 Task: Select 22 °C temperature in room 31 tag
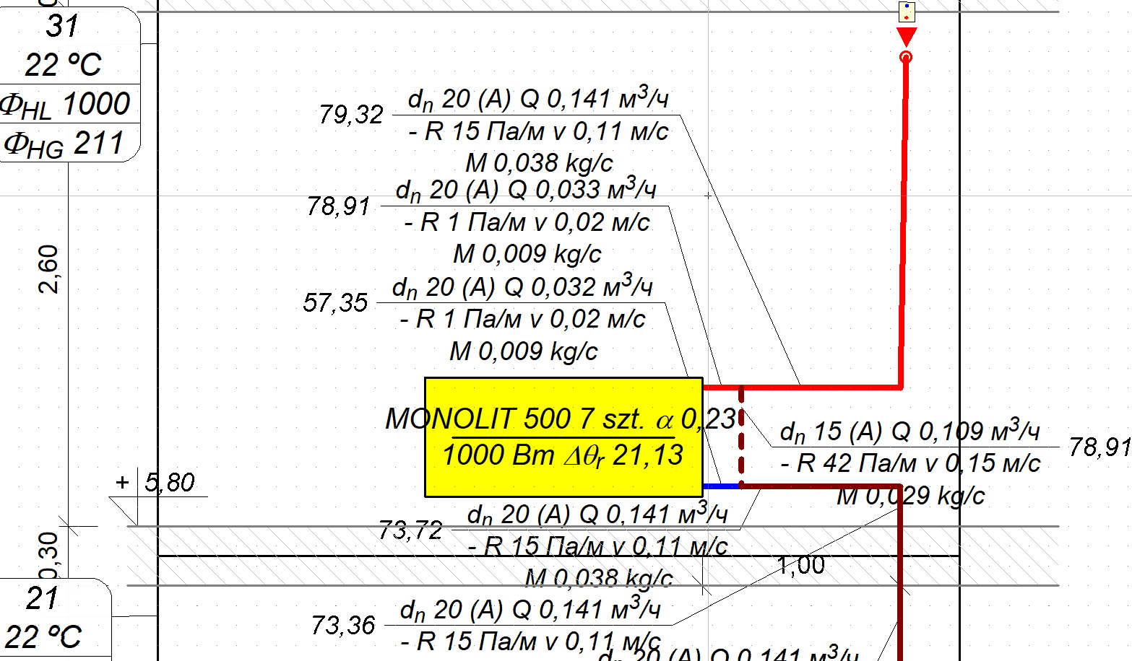point(64,65)
